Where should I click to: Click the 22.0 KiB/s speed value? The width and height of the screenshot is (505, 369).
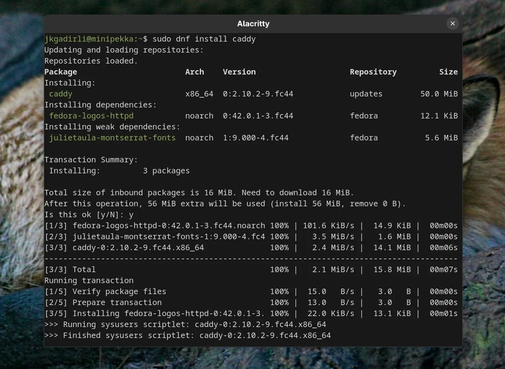[331, 313]
